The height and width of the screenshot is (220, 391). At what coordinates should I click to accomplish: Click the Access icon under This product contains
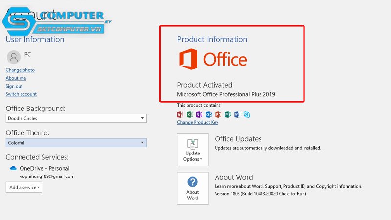click(180, 114)
